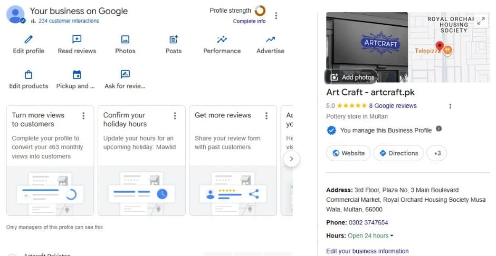
Task: Open options for Confirm your holiday hours card
Action: (x=175, y=116)
